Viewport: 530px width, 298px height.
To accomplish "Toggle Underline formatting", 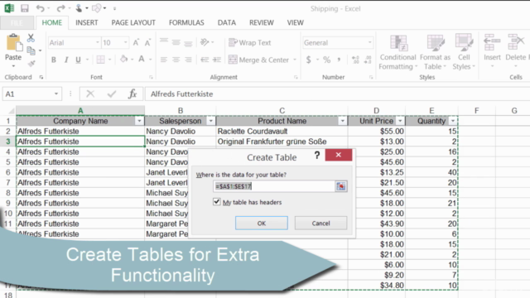I will [x=78, y=60].
